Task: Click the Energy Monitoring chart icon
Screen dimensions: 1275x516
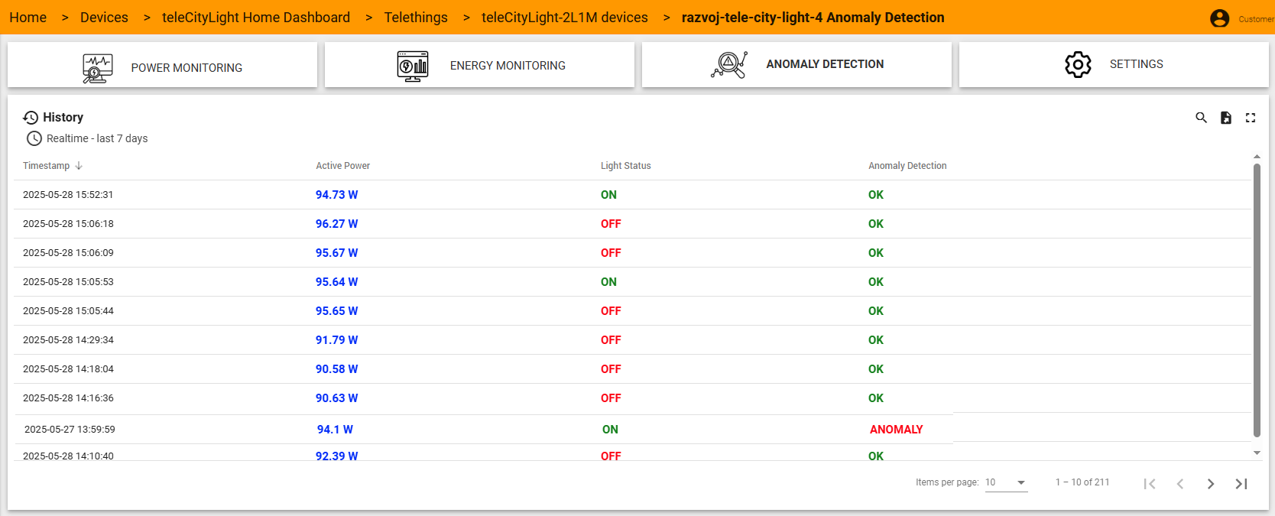Action: pos(413,66)
